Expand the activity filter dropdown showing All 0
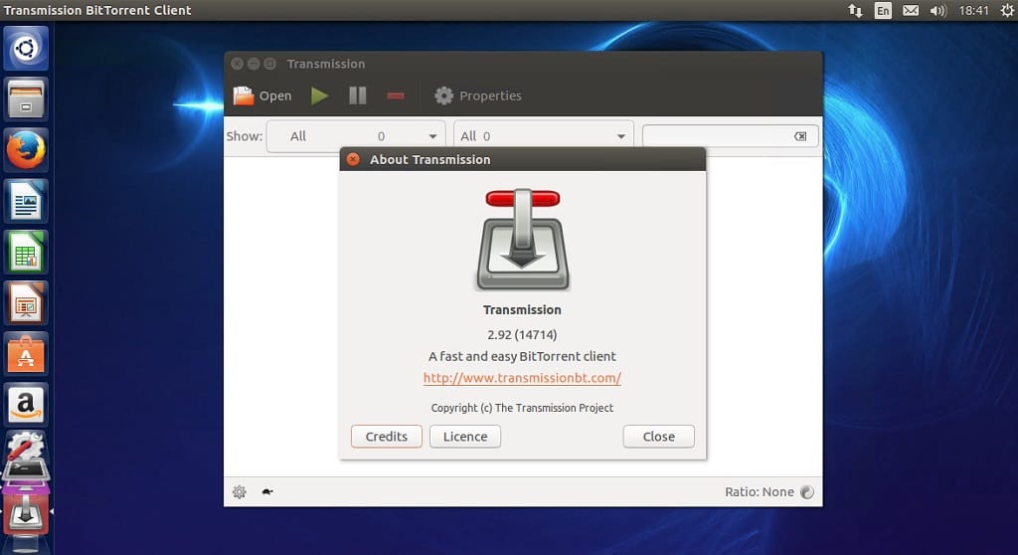This screenshot has width=1018, height=555. pos(355,136)
